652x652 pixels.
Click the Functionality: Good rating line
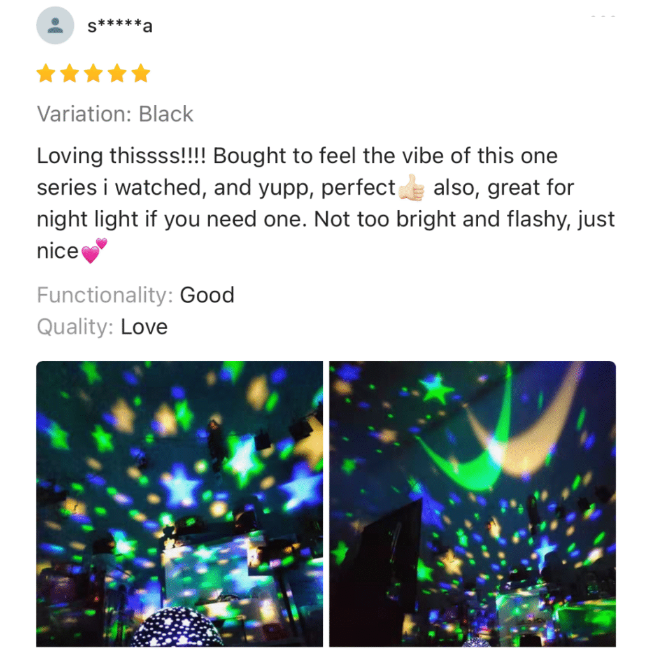pos(136,295)
